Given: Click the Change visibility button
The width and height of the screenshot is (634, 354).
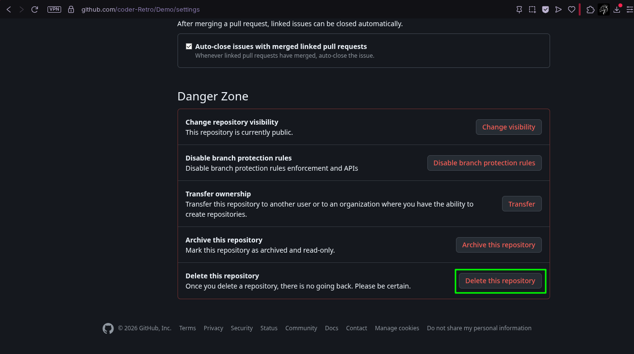Looking at the screenshot, I should coord(508,127).
